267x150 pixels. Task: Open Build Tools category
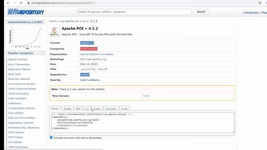pos(15,74)
